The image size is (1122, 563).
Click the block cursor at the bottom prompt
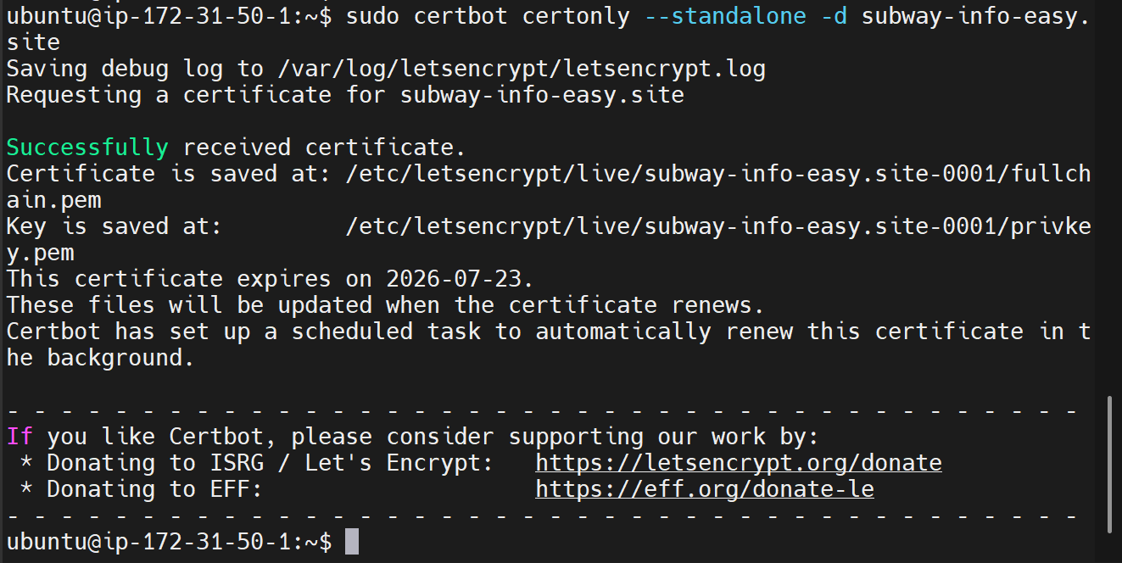tap(352, 542)
